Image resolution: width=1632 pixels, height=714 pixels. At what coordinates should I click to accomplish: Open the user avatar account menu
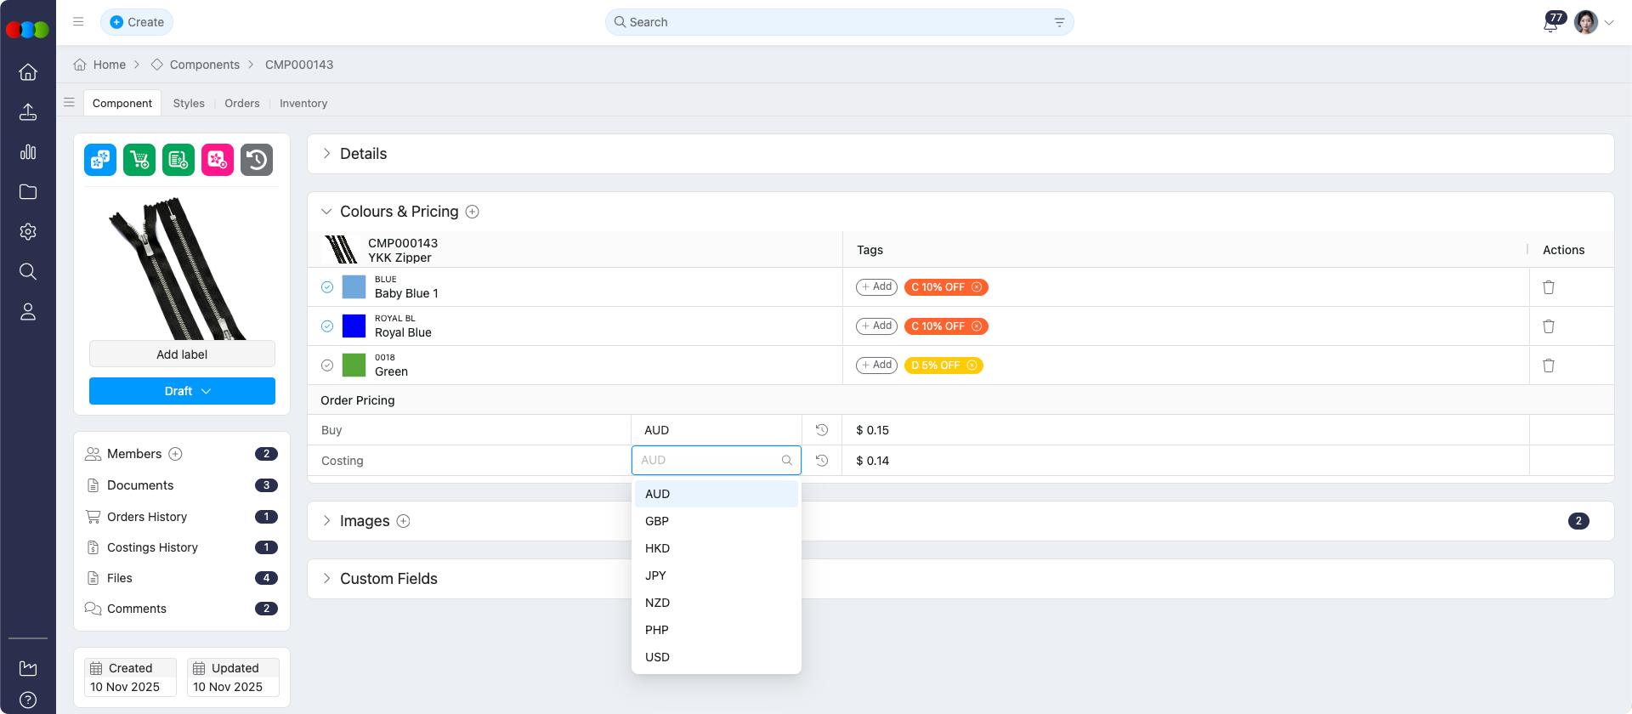(1594, 23)
